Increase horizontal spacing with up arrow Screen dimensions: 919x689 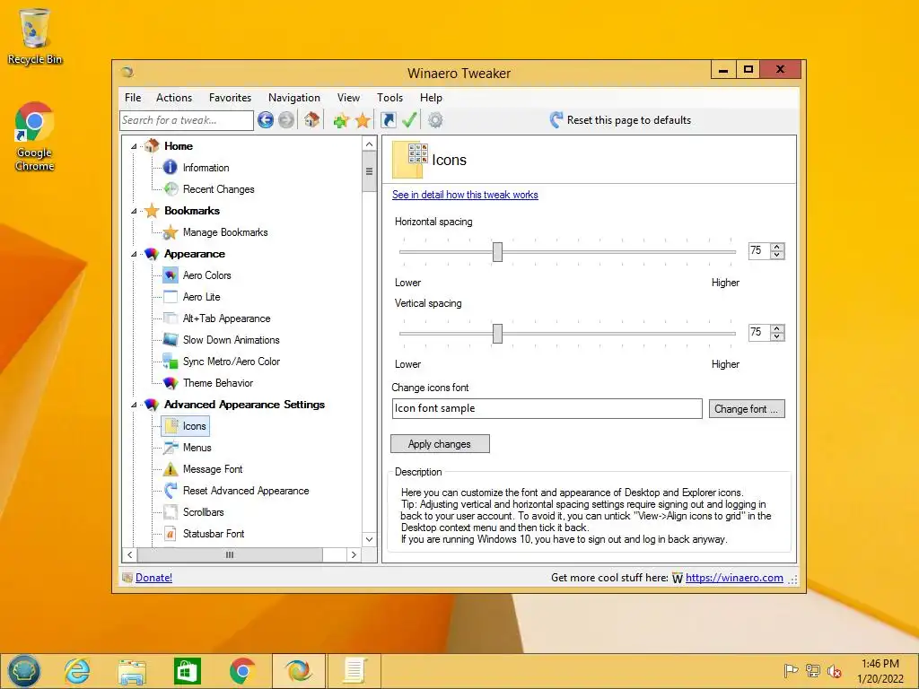(777, 248)
